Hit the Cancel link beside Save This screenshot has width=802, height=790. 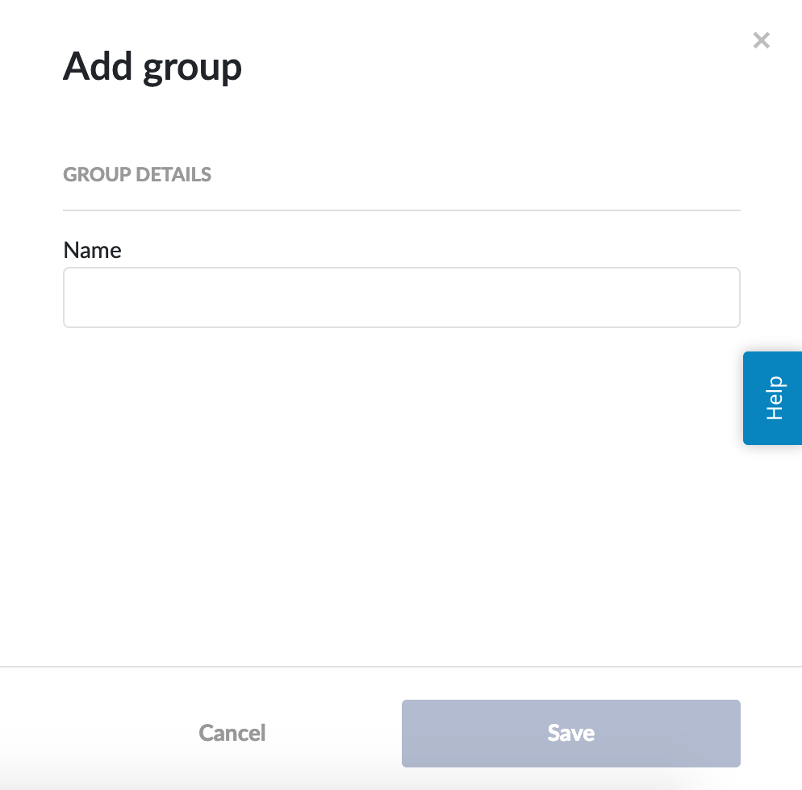point(232,733)
